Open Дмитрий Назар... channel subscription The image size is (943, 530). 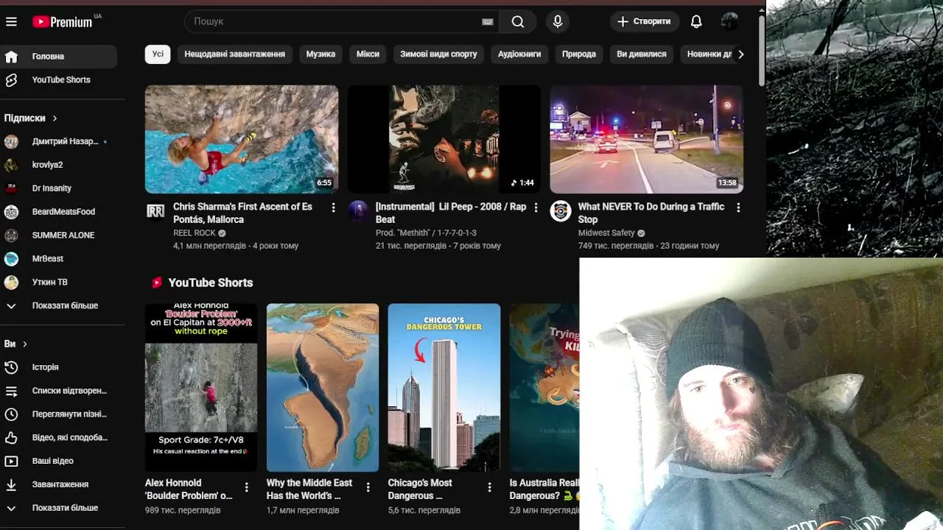(59, 141)
